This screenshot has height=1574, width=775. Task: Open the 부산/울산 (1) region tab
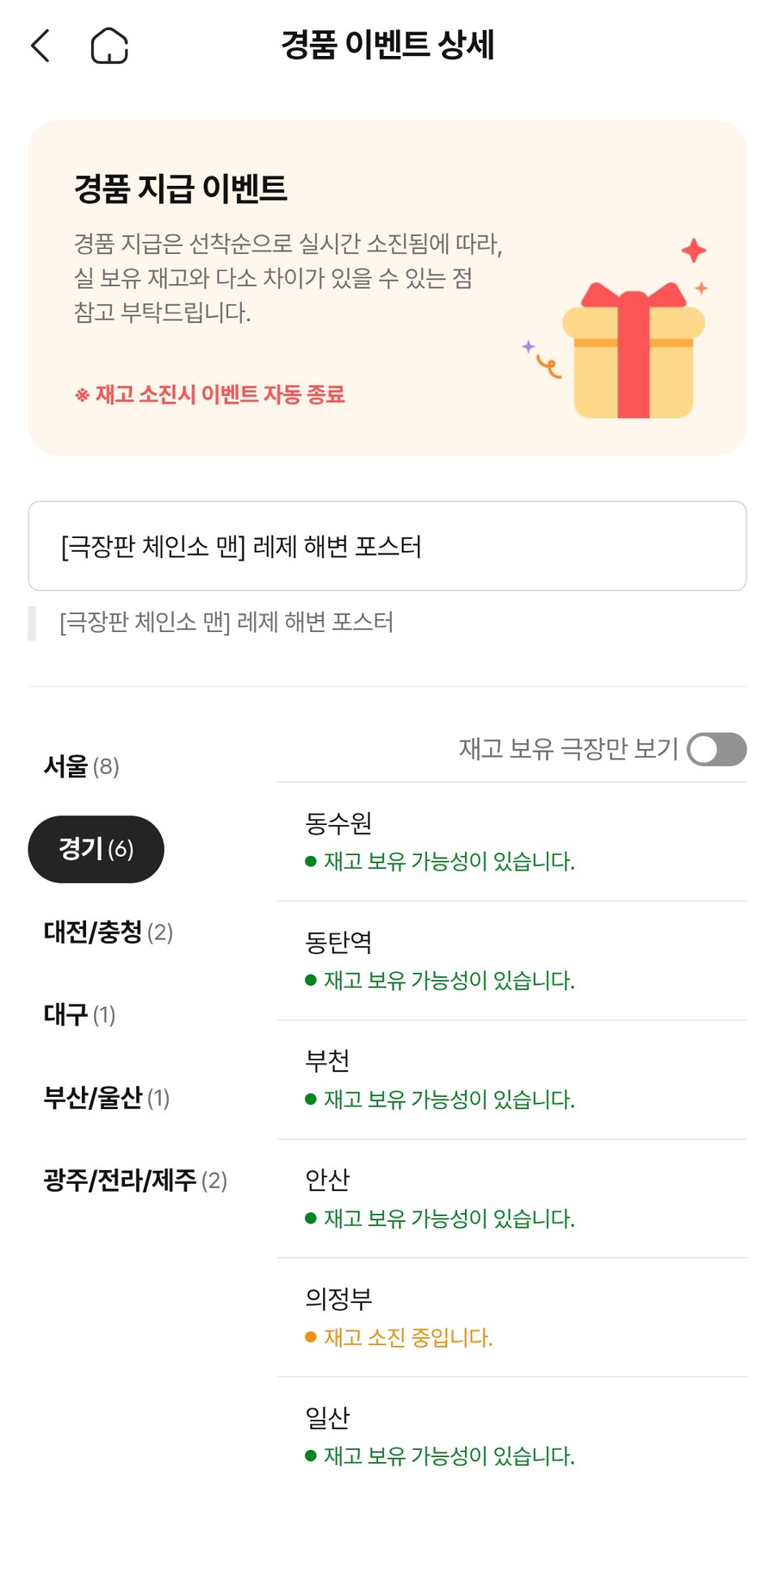(107, 1098)
